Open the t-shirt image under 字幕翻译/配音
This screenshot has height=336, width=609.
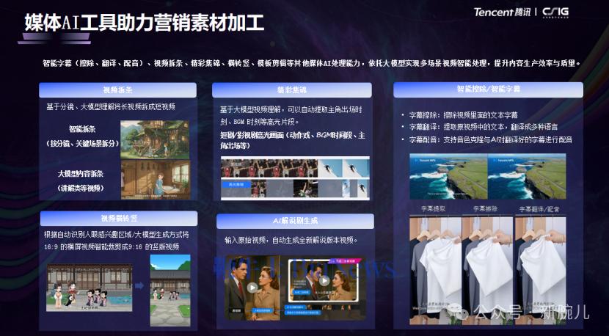pyautogui.click(x=540, y=271)
